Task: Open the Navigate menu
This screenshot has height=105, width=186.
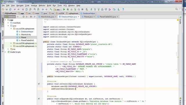Action: click(20, 6)
